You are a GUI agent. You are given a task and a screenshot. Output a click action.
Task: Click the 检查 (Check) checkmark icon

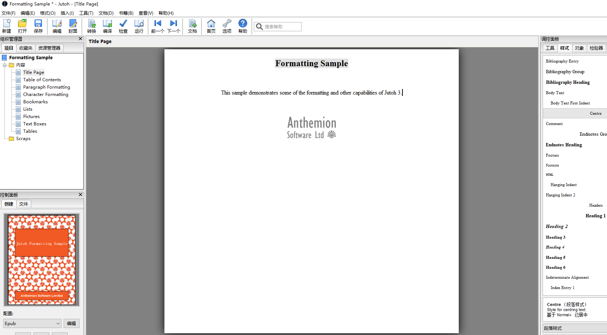123,26
